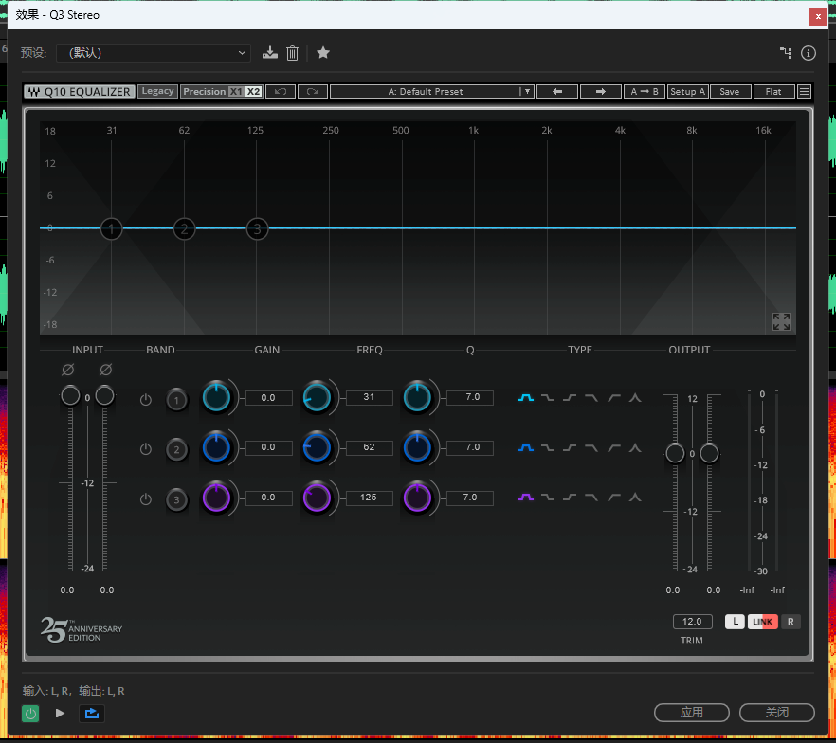Select band node 1 on the EQ graph

112,229
